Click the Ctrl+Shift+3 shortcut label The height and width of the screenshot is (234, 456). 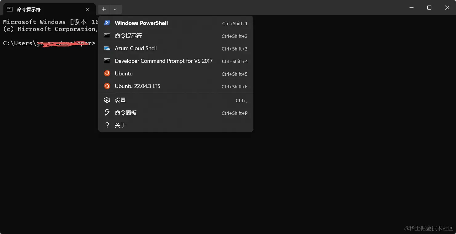pyautogui.click(x=235, y=49)
